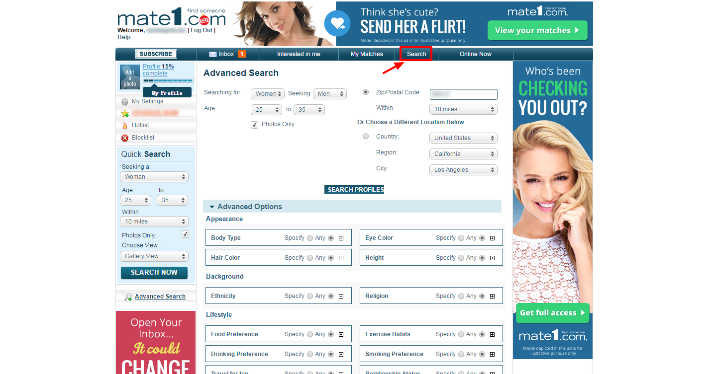Open the Region California dropdown

(463, 154)
